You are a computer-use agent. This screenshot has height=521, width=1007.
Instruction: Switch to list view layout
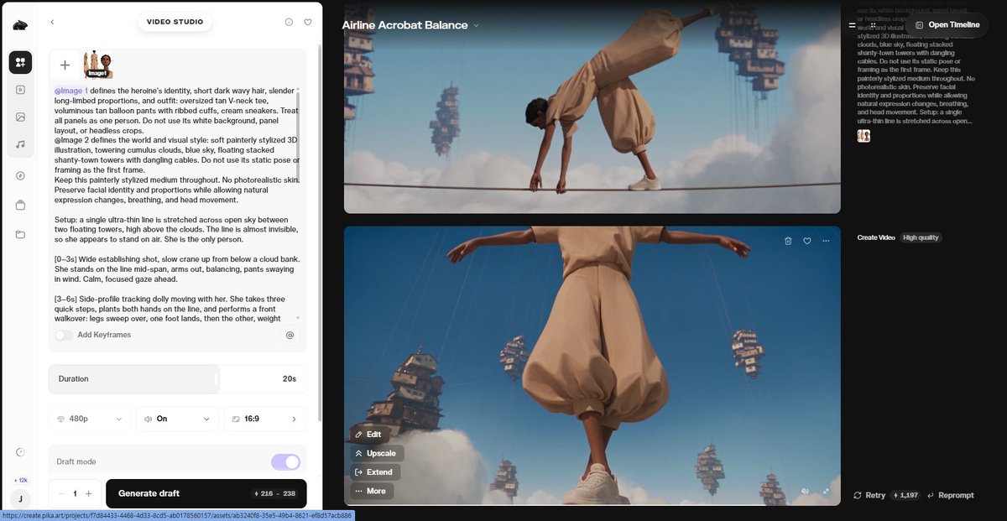point(853,25)
